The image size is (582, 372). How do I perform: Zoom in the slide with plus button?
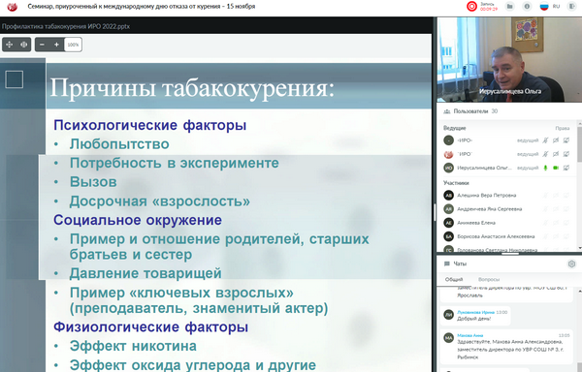[x=56, y=45]
